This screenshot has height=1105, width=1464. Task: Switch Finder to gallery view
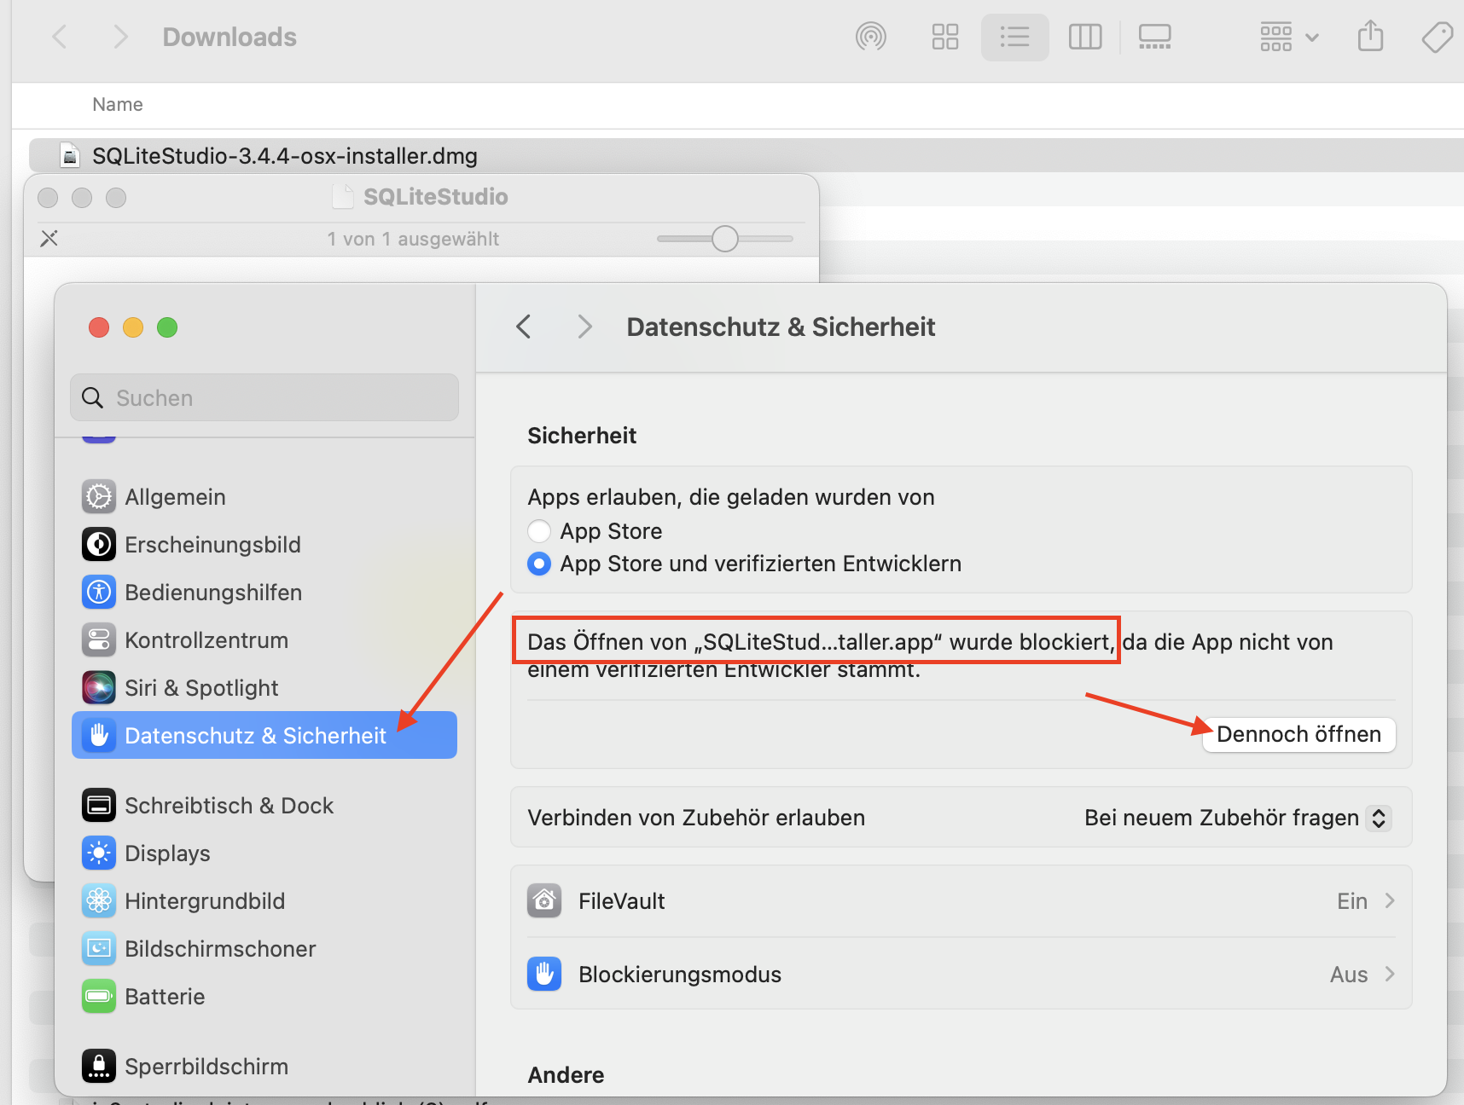pos(1154,37)
